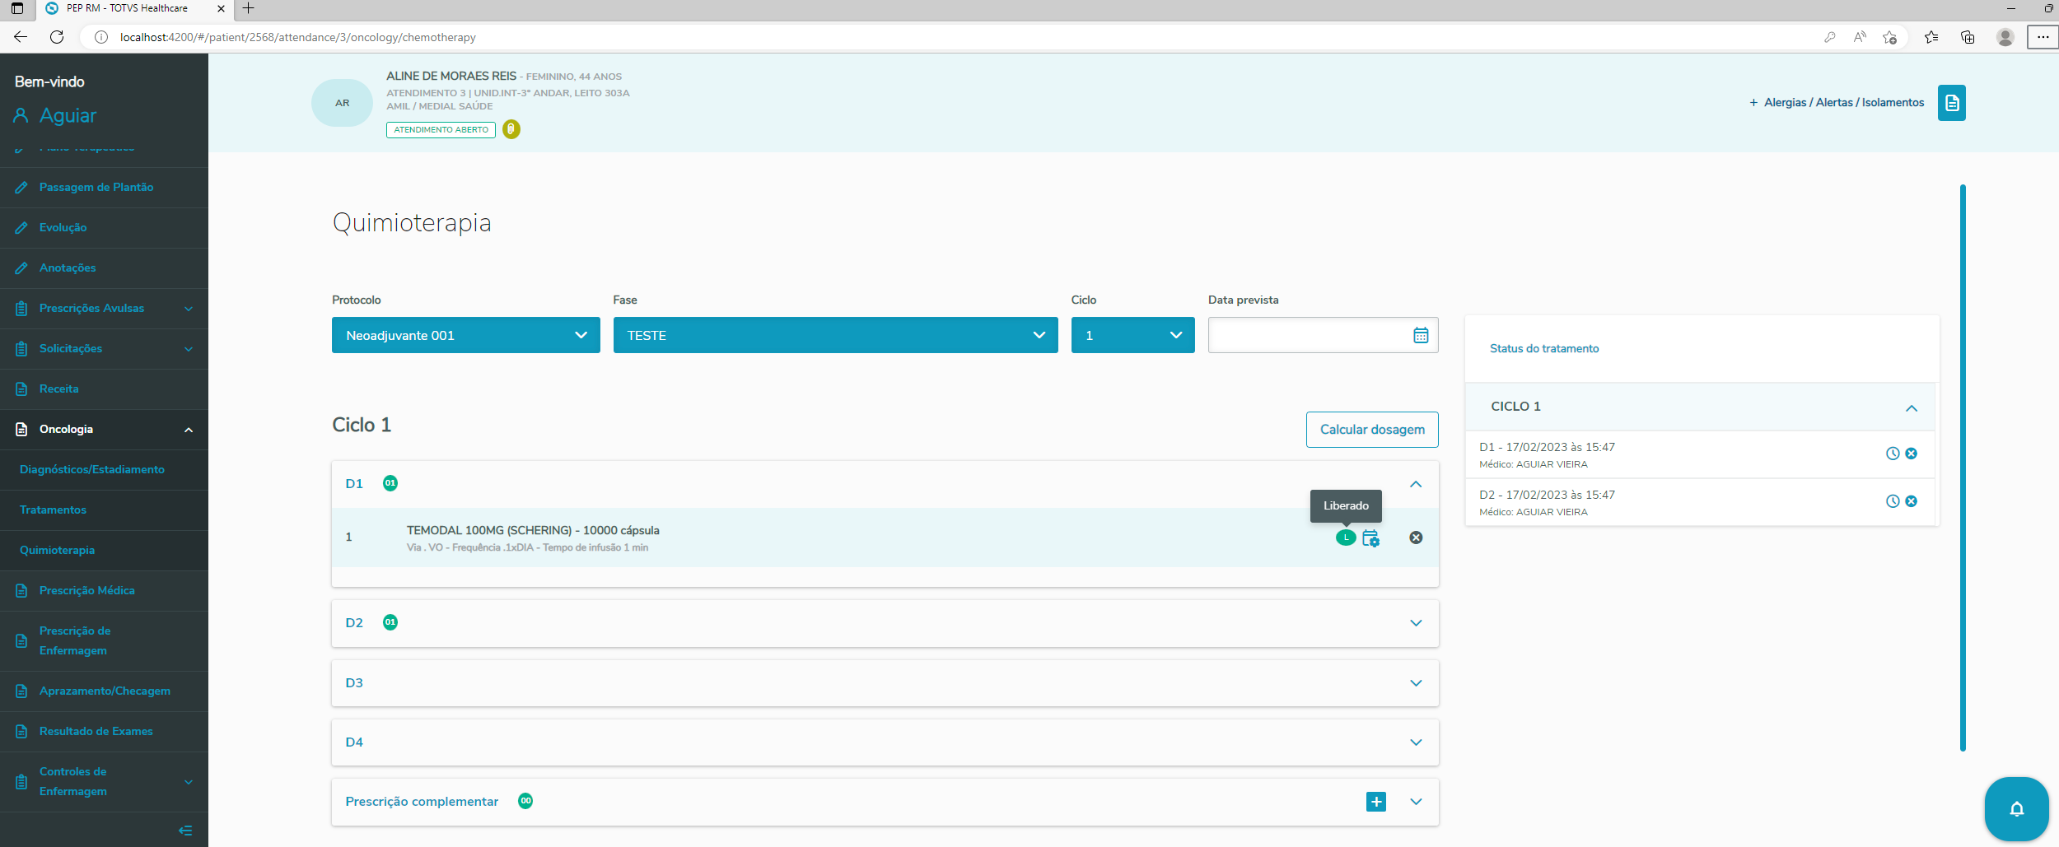Click the ATENDIMENTO ABERTO status badge

[x=441, y=130]
